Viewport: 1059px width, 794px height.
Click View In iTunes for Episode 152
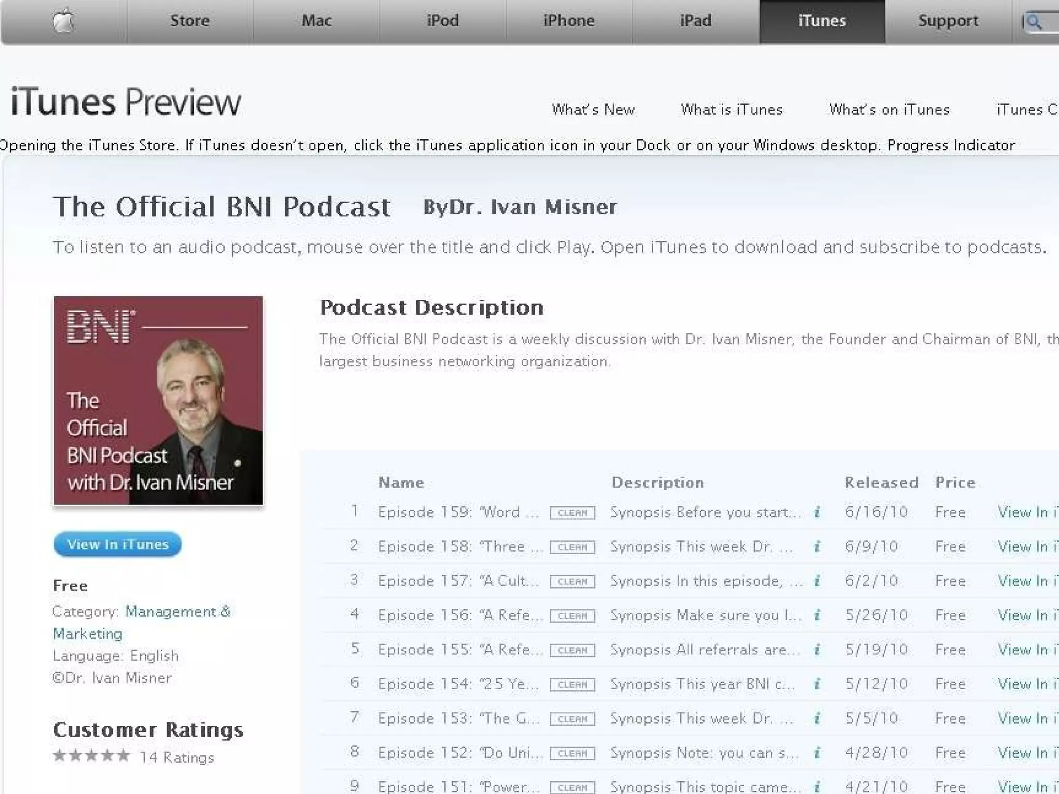pos(1028,753)
